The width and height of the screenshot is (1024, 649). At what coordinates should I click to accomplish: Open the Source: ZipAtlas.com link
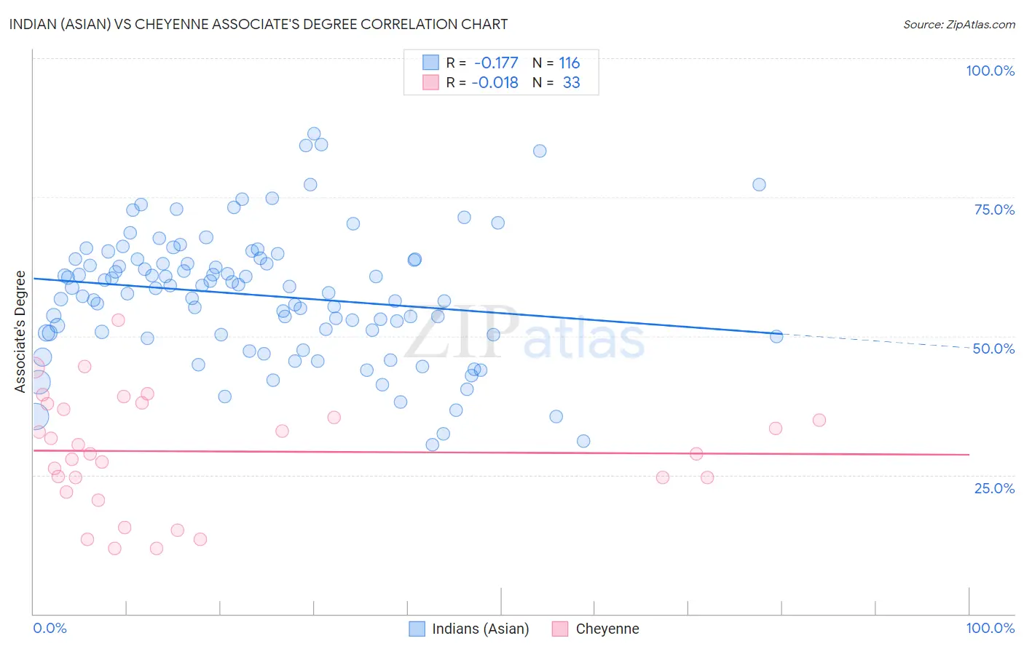(959, 24)
